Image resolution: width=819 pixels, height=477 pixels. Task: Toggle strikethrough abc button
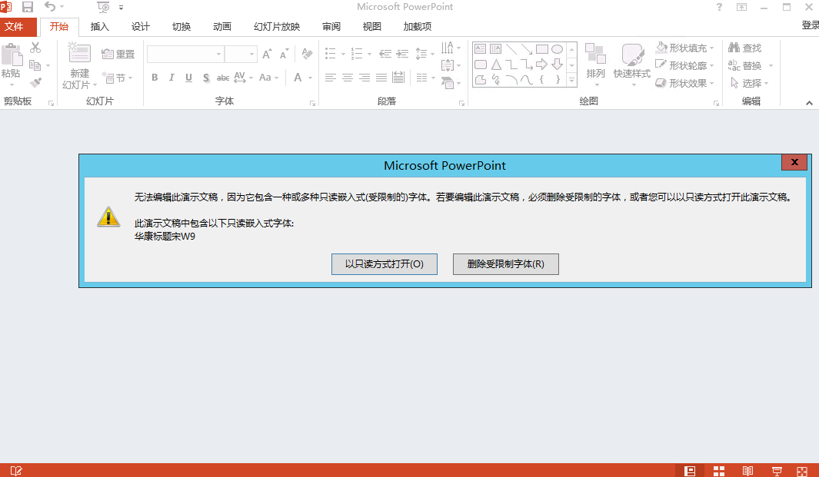(223, 78)
